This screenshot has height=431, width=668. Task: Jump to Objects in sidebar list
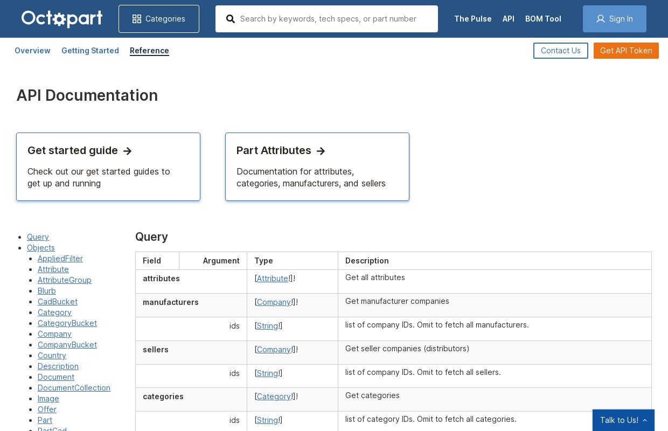click(41, 248)
